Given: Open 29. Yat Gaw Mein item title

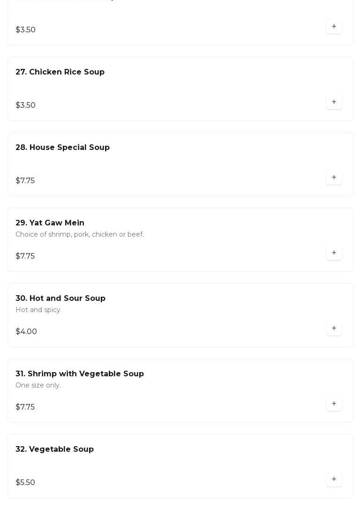Looking at the screenshot, I should point(50,223).
